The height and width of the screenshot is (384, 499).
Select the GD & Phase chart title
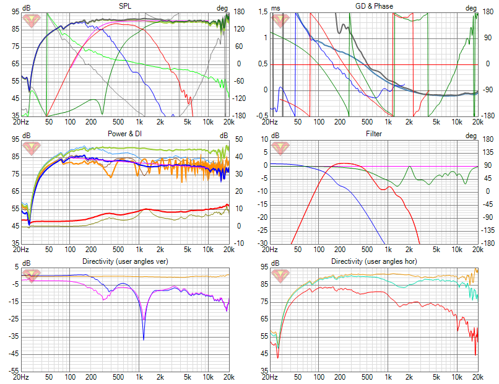(374, 6)
